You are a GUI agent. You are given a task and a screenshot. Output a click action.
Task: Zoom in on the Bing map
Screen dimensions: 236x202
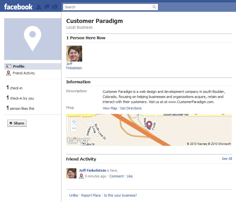[x=74, y=122]
